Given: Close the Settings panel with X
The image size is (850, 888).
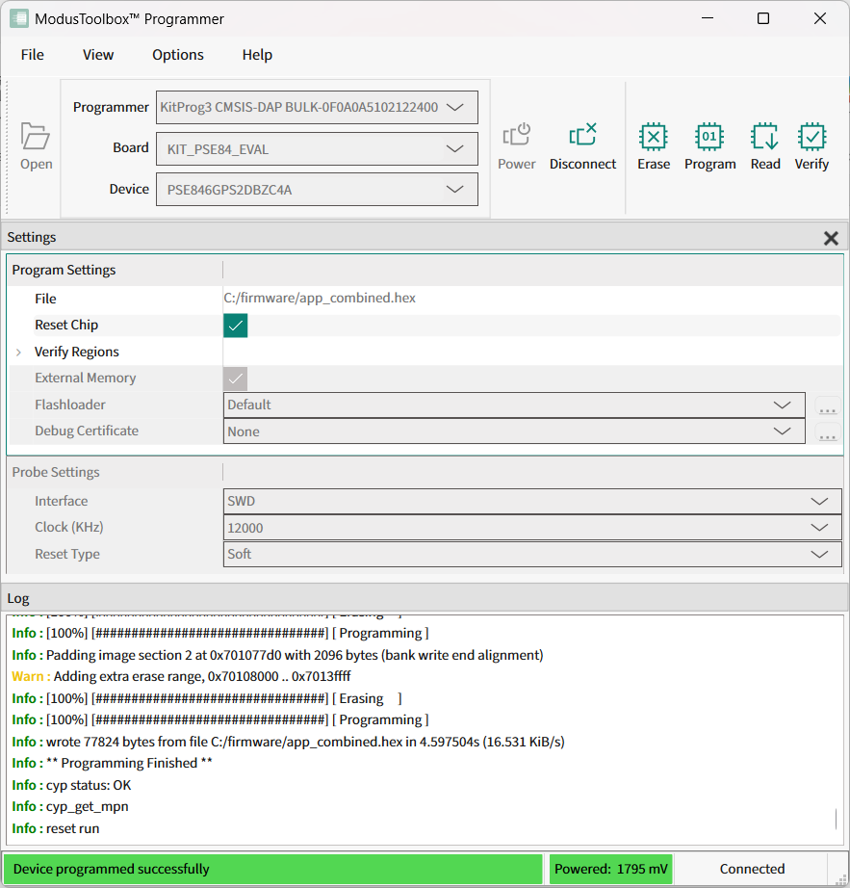Looking at the screenshot, I should [x=831, y=238].
